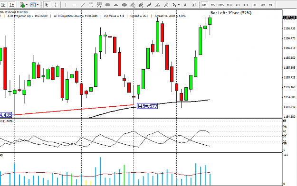This screenshot has height=186, width=297.
Task: Select the Text 'A' tool
Action: 185,5
